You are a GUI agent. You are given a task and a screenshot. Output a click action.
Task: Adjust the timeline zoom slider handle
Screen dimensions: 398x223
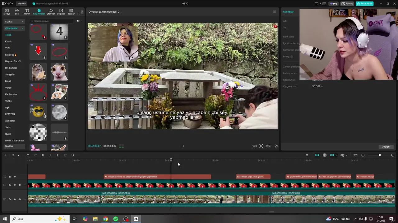[380, 155]
